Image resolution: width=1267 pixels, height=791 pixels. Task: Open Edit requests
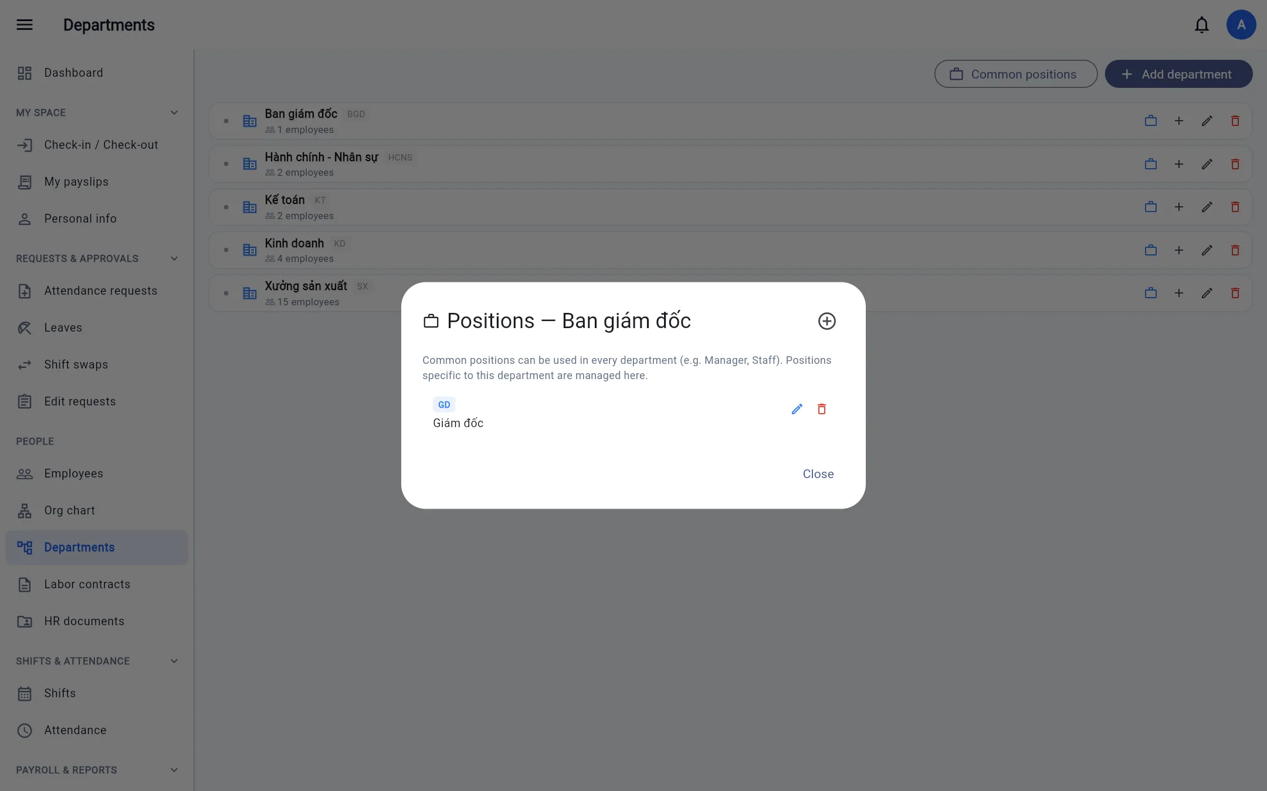pyautogui.click(x=97, y=401)
